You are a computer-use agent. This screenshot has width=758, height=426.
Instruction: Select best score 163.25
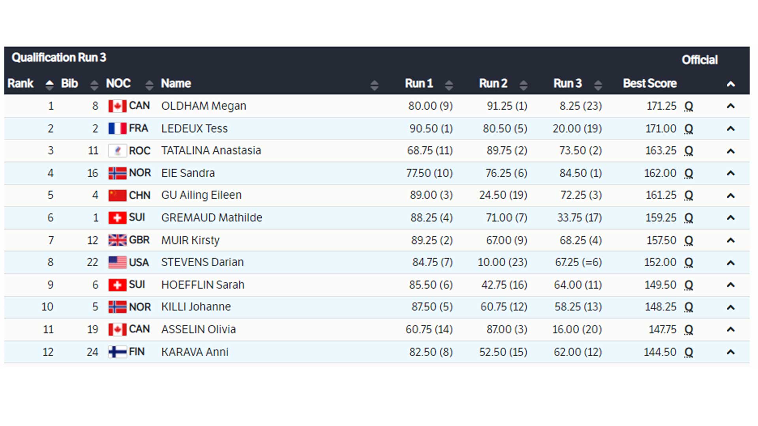(660, 151)
